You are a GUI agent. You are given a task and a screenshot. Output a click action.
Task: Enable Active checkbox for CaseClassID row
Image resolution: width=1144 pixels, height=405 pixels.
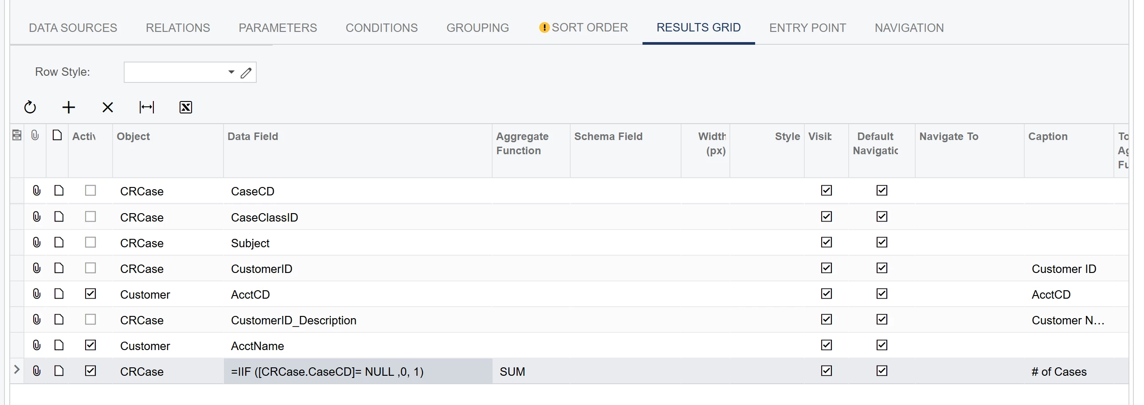point(90,217)
